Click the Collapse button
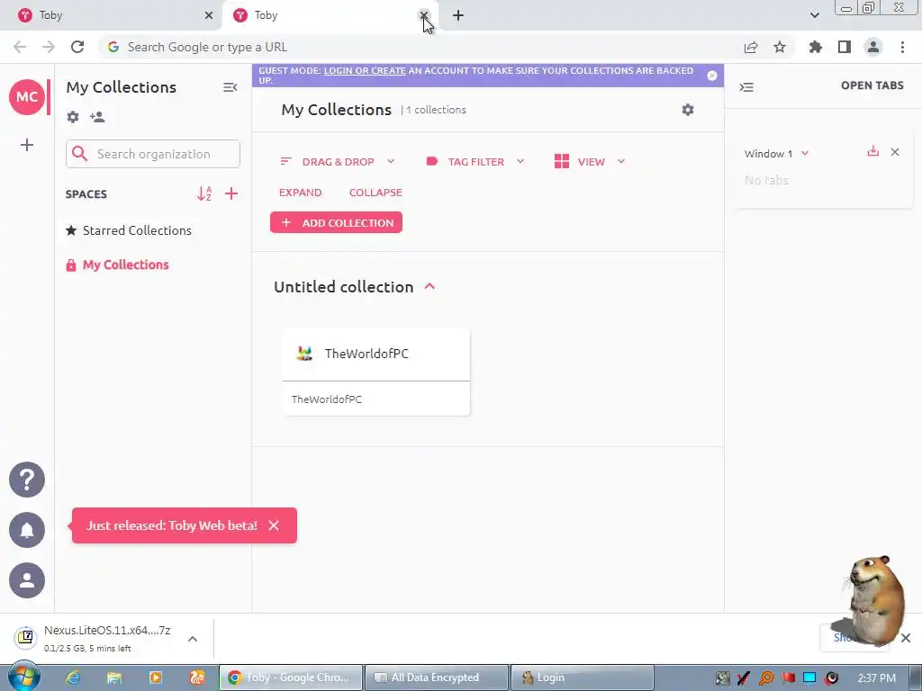 point(375,193)
